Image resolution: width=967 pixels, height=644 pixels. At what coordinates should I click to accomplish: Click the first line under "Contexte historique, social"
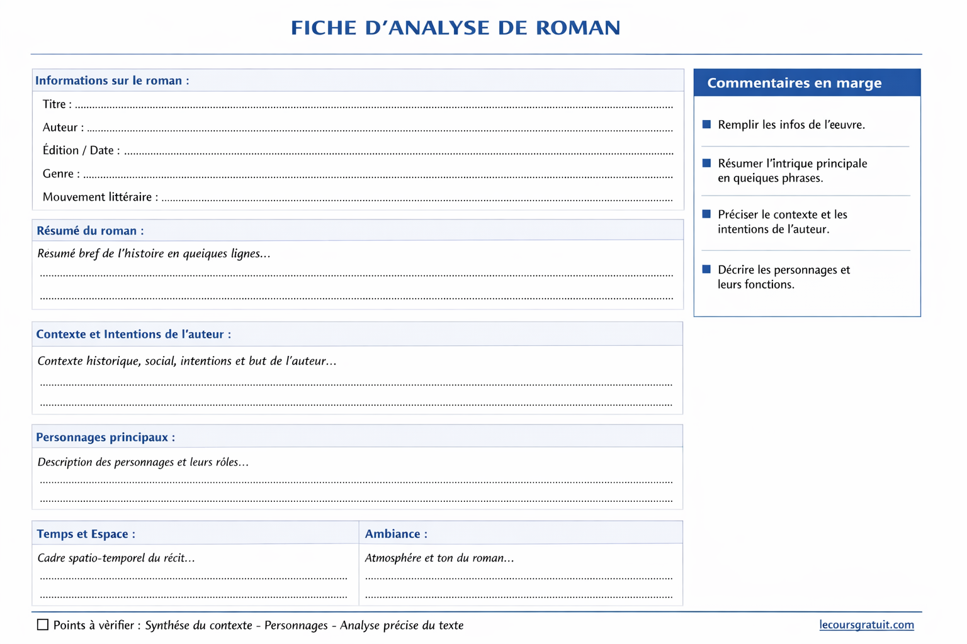(x=356, y=382)
